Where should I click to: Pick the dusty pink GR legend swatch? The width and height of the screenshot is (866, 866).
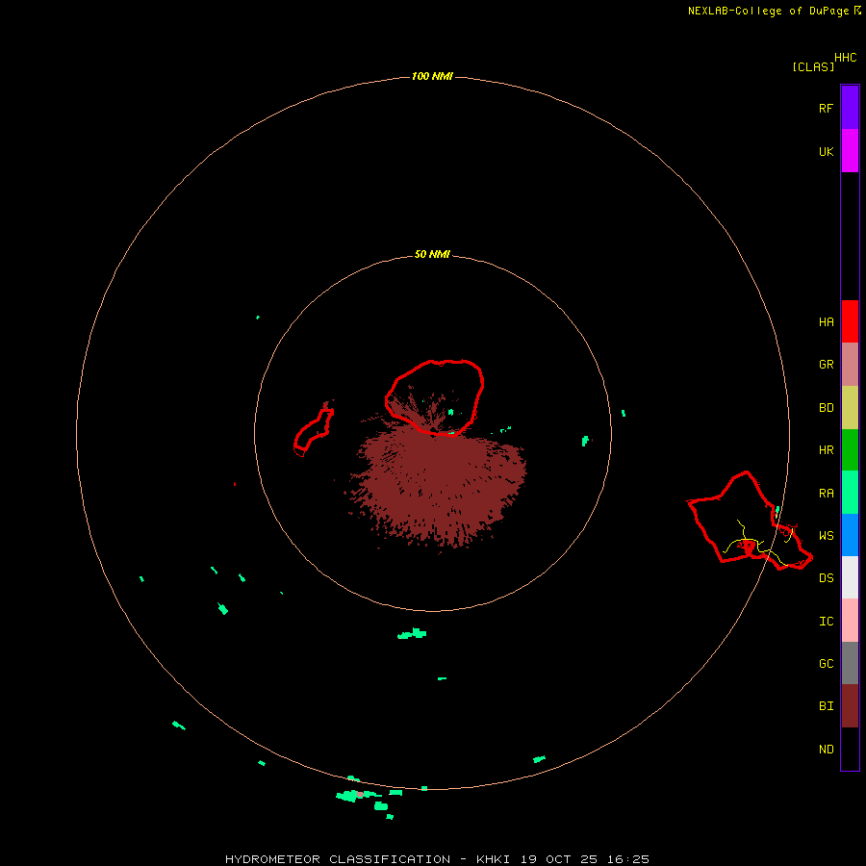pyautogui.click(x=850, y=365)
